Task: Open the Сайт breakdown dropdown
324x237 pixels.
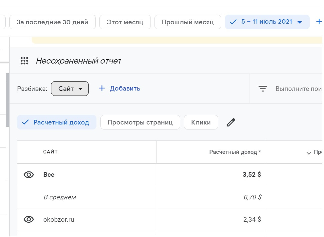Action: click(x=70, y=89)
